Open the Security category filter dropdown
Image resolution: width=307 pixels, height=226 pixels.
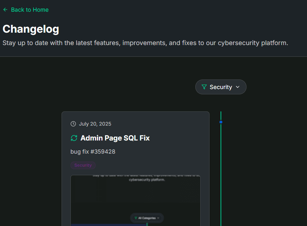pos(221,87)
